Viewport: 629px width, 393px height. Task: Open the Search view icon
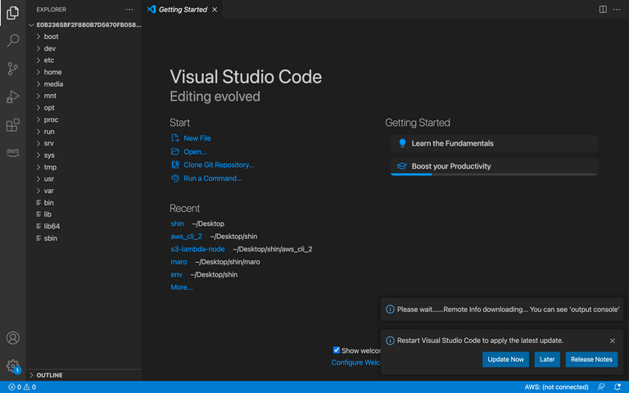[12, 40]
